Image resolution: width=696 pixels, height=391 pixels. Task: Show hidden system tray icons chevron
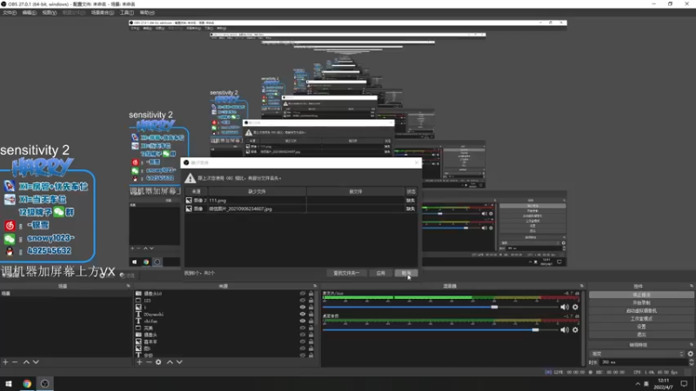638,383
